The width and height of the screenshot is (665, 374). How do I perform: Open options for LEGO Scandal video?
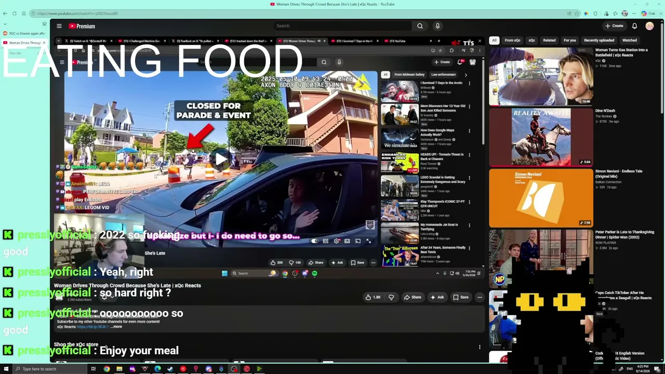[x=469, y=178]
